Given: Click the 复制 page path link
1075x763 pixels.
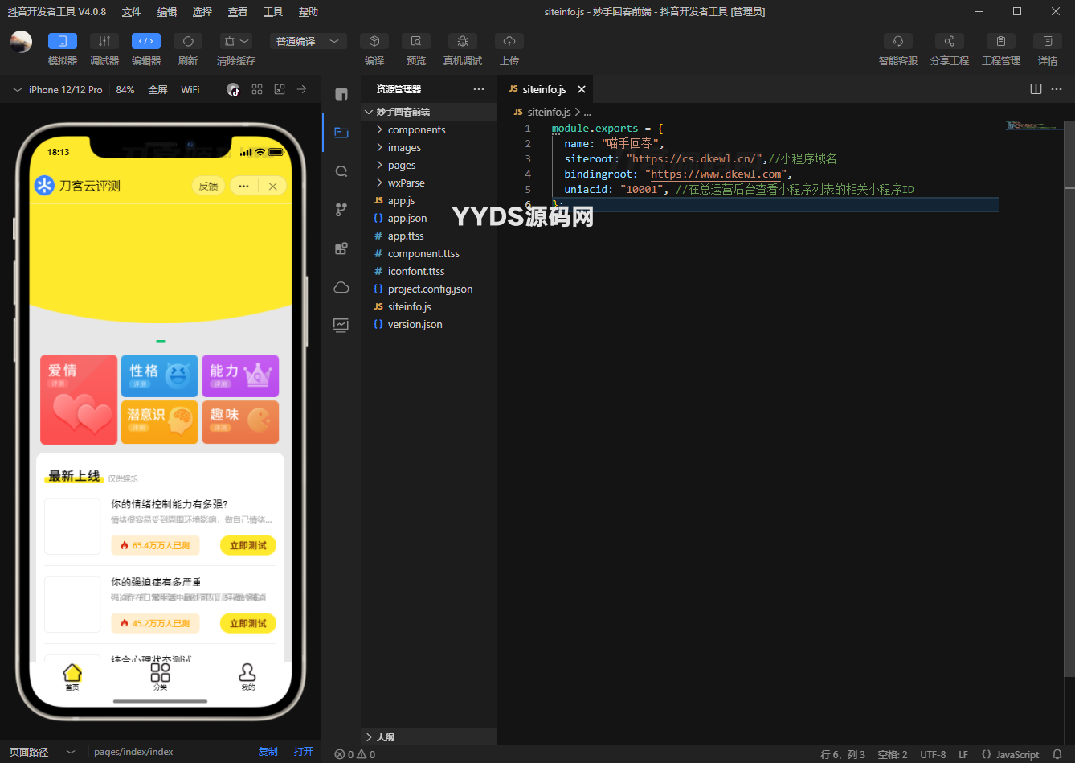Looking at the screenshot, I should tap(268, 752).
